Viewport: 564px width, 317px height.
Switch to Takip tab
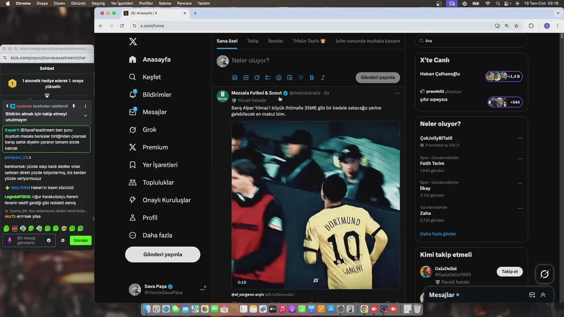pos(253,41)
